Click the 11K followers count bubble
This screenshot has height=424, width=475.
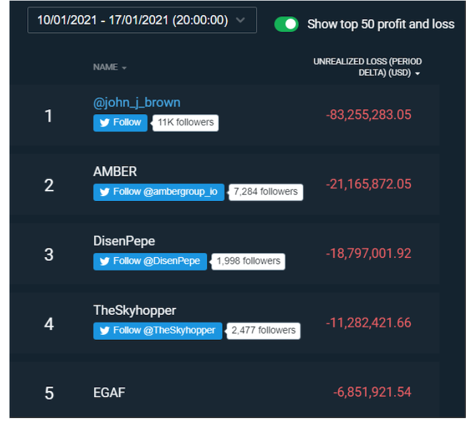click(x=186, y=123)
